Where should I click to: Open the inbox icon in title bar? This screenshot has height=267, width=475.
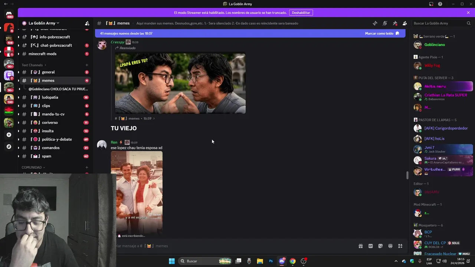[x=431, y=4]
